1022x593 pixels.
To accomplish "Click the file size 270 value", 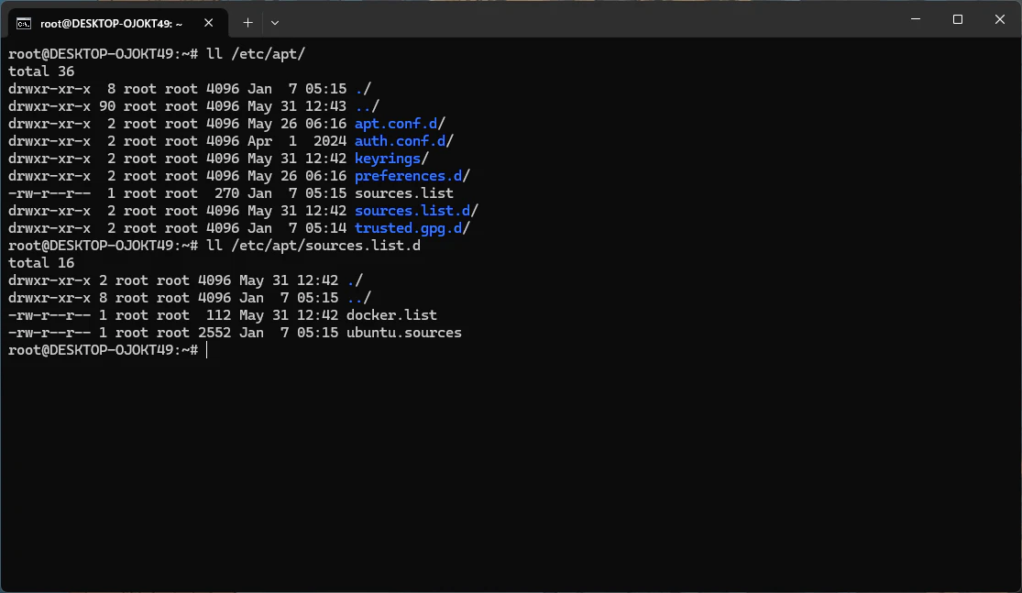I will [x=226, y=193].
